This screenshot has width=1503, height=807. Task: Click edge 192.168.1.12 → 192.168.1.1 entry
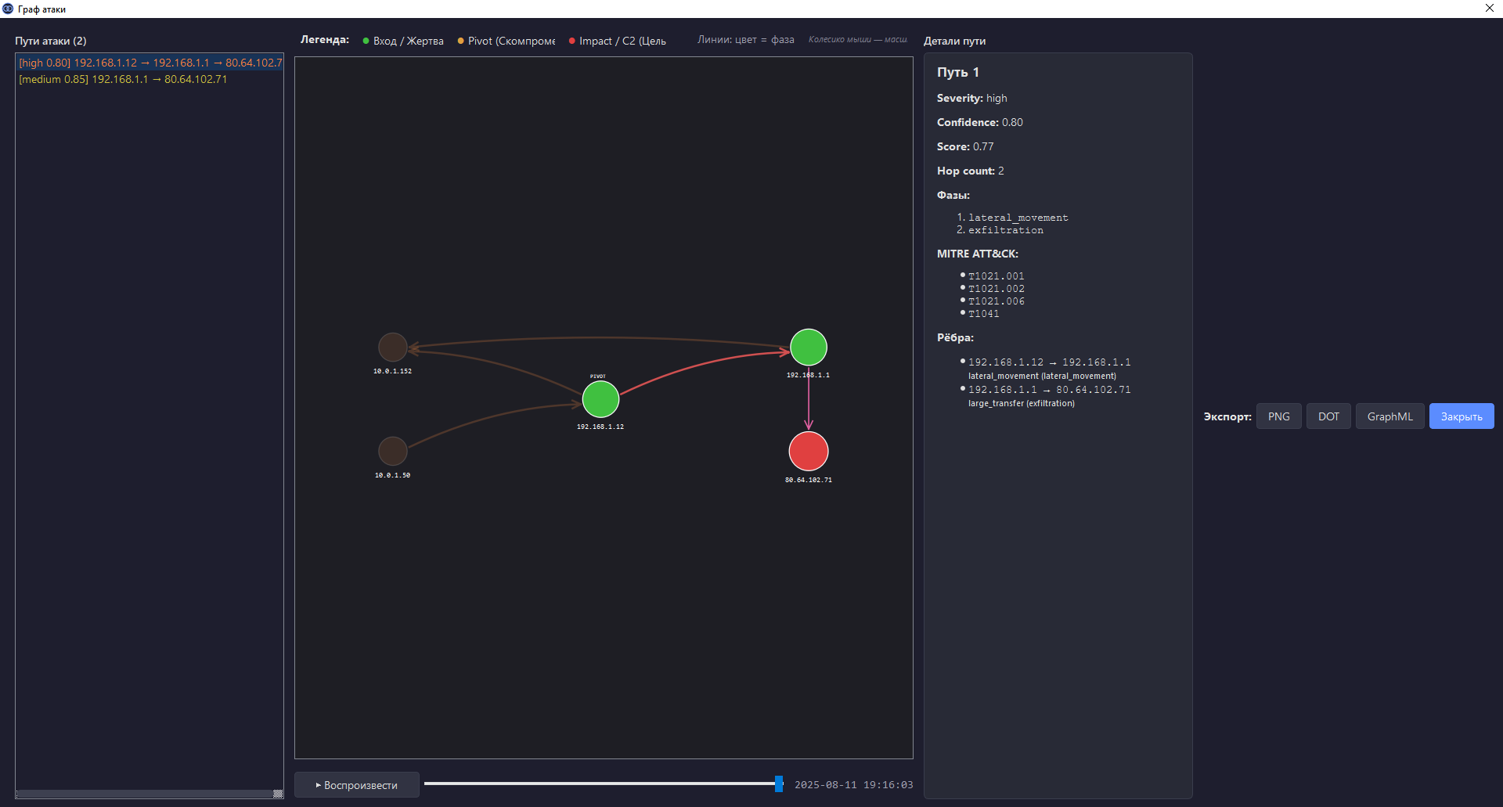(x=1049, y=362)
